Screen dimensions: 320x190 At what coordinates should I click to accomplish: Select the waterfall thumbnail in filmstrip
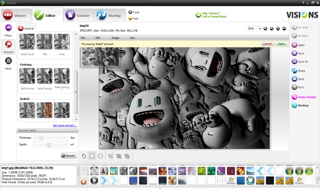pyautogui.click(x=133, y=171)
